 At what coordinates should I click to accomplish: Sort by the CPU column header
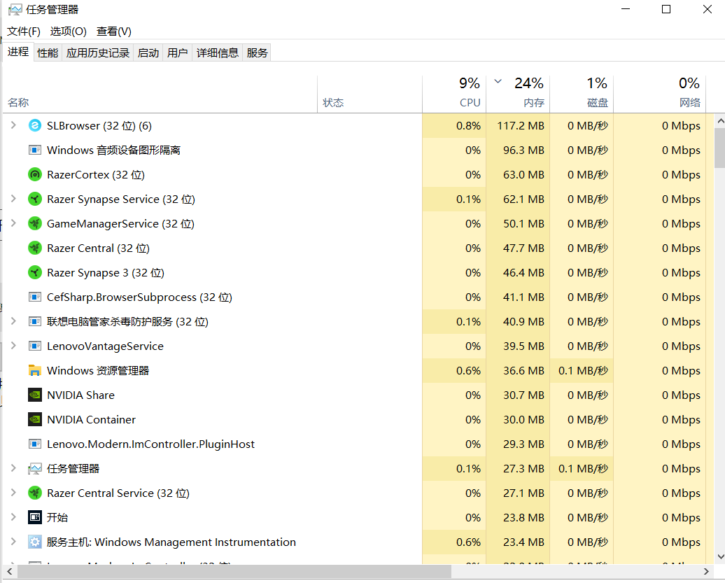[454, 94]
